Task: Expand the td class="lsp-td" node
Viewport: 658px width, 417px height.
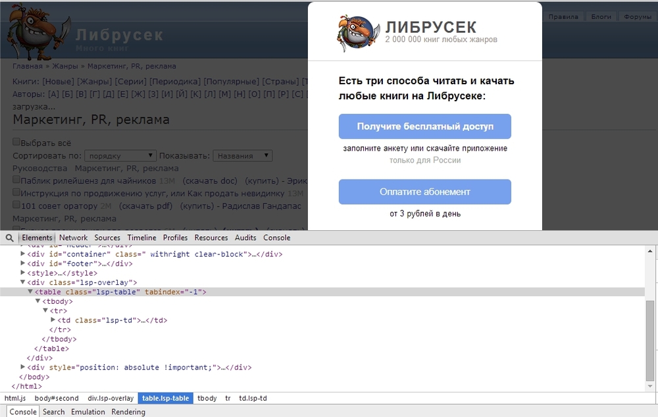Action: [x=53, y=320]
